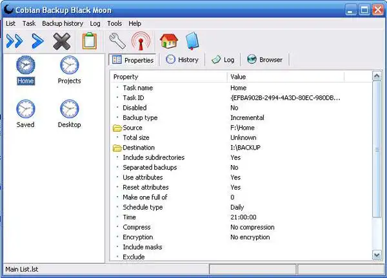Click scrollbar down arrow in properties list
Image resolution: width=387 pixels, height=278 pixels.
tap(377, 255)
